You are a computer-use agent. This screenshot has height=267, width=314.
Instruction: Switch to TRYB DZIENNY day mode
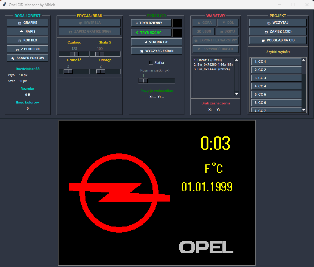click(x=152, y=23)
